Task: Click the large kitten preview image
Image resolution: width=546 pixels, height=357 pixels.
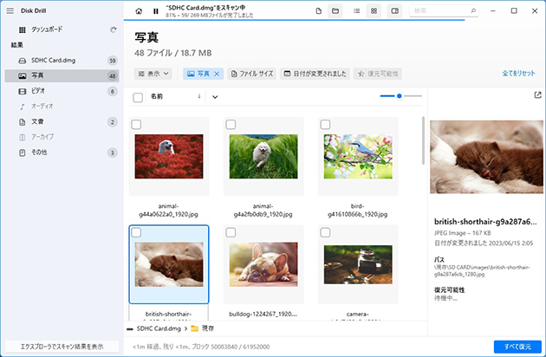Action: point(486,157)
